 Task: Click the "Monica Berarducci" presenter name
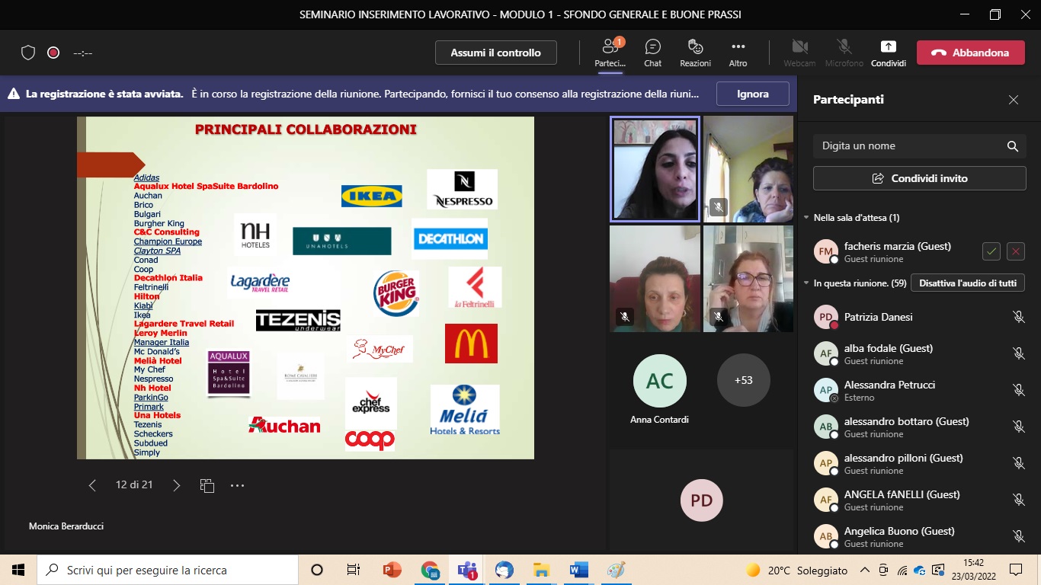tap(66, 526)
